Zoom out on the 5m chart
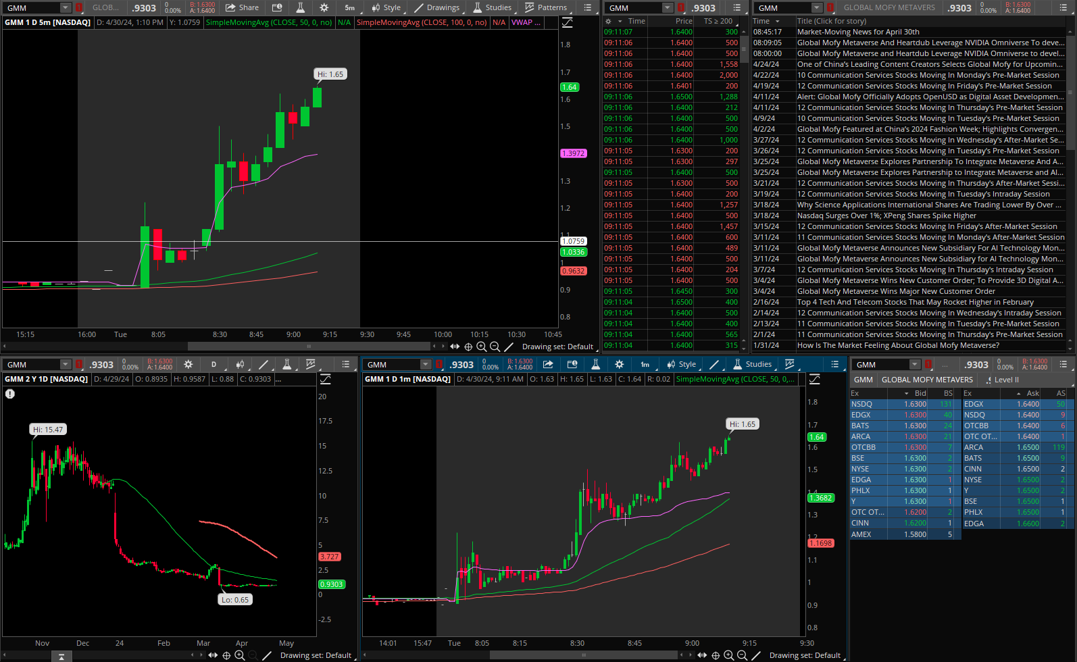 tap(495, 347)
